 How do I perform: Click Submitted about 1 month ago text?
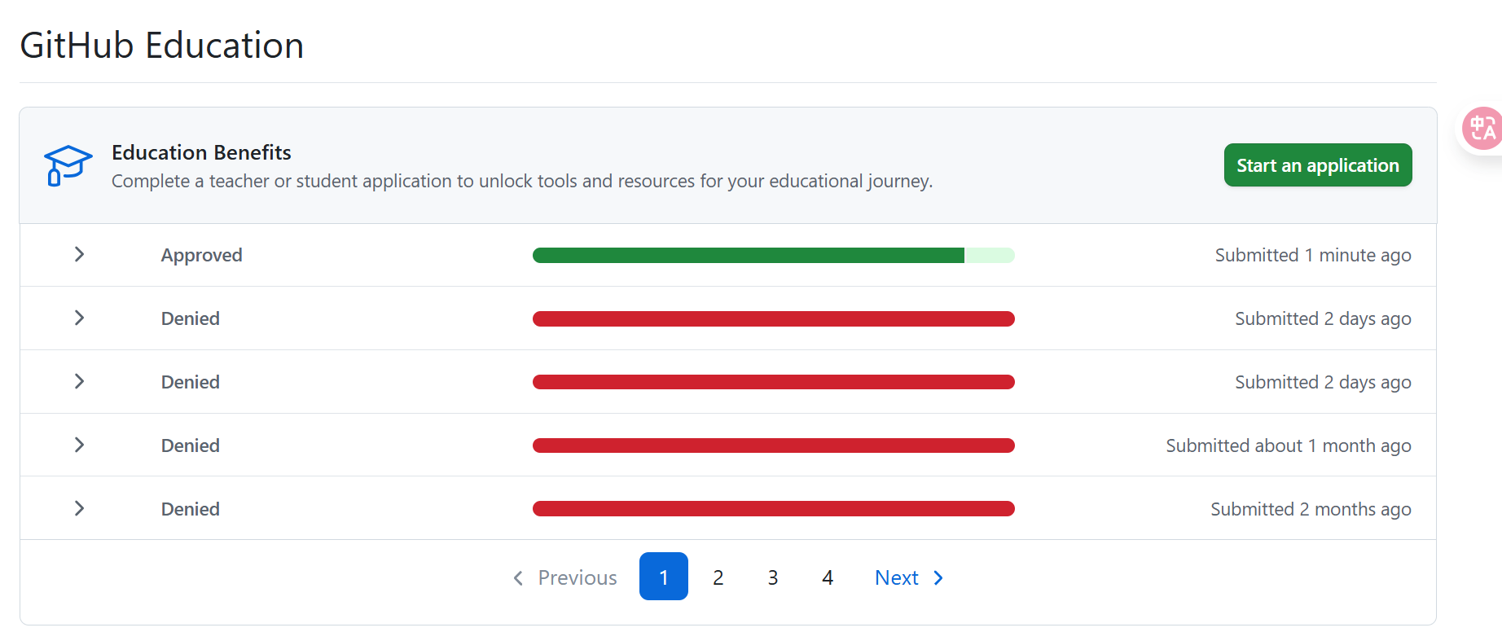(x=1289, y=445)
